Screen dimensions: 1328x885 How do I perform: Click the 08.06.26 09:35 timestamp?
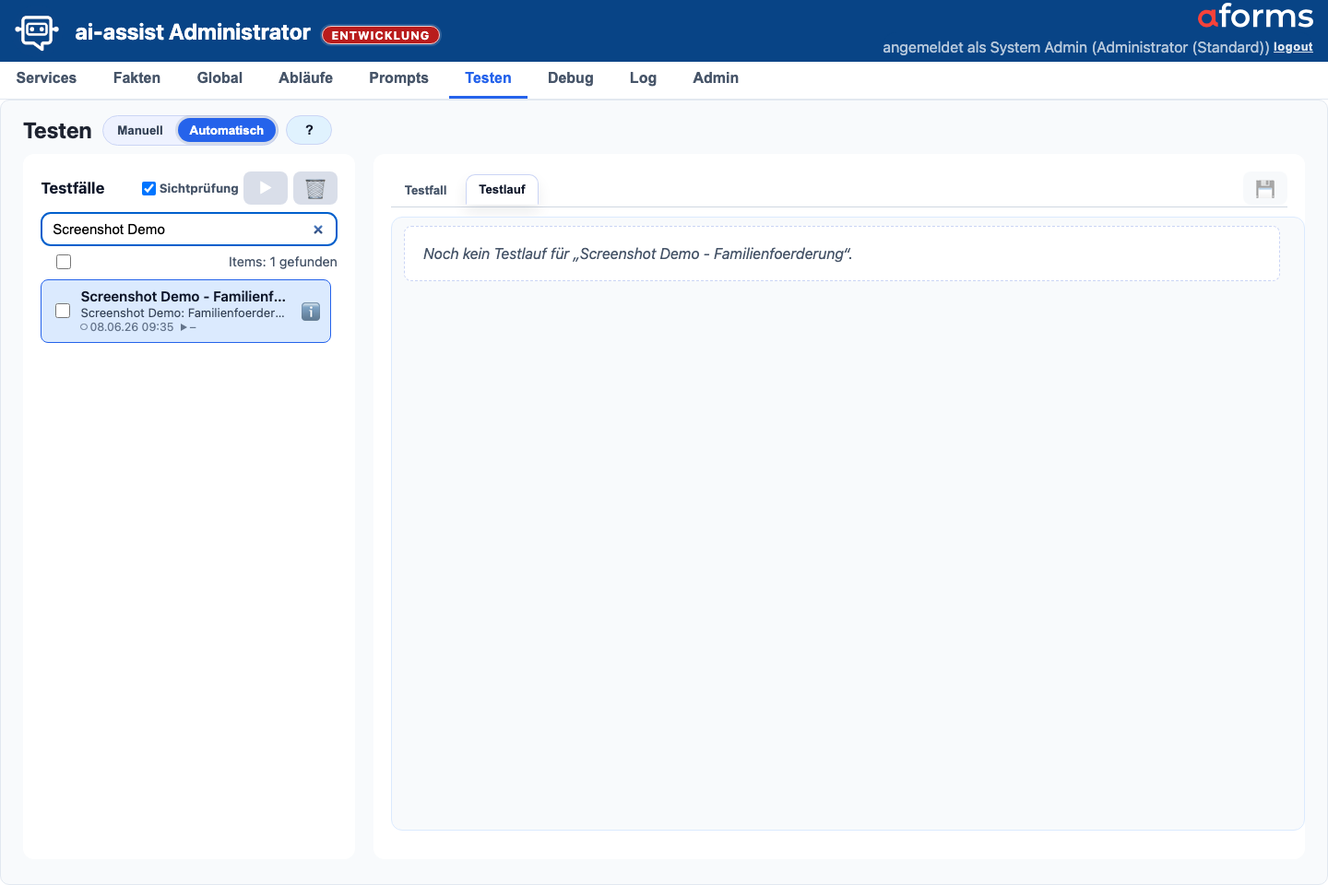click(132, 327)
